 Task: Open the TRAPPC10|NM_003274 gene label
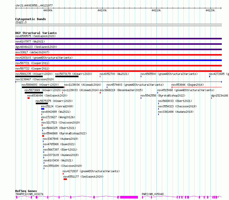tap(29, 194)
